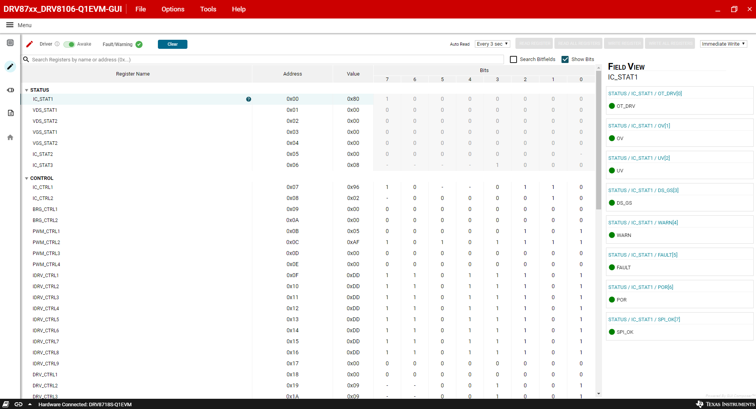Viewport: 756px width, 409px height.
Task: Select the PWM_CTRL2 register row
Action: click(308, 242)
